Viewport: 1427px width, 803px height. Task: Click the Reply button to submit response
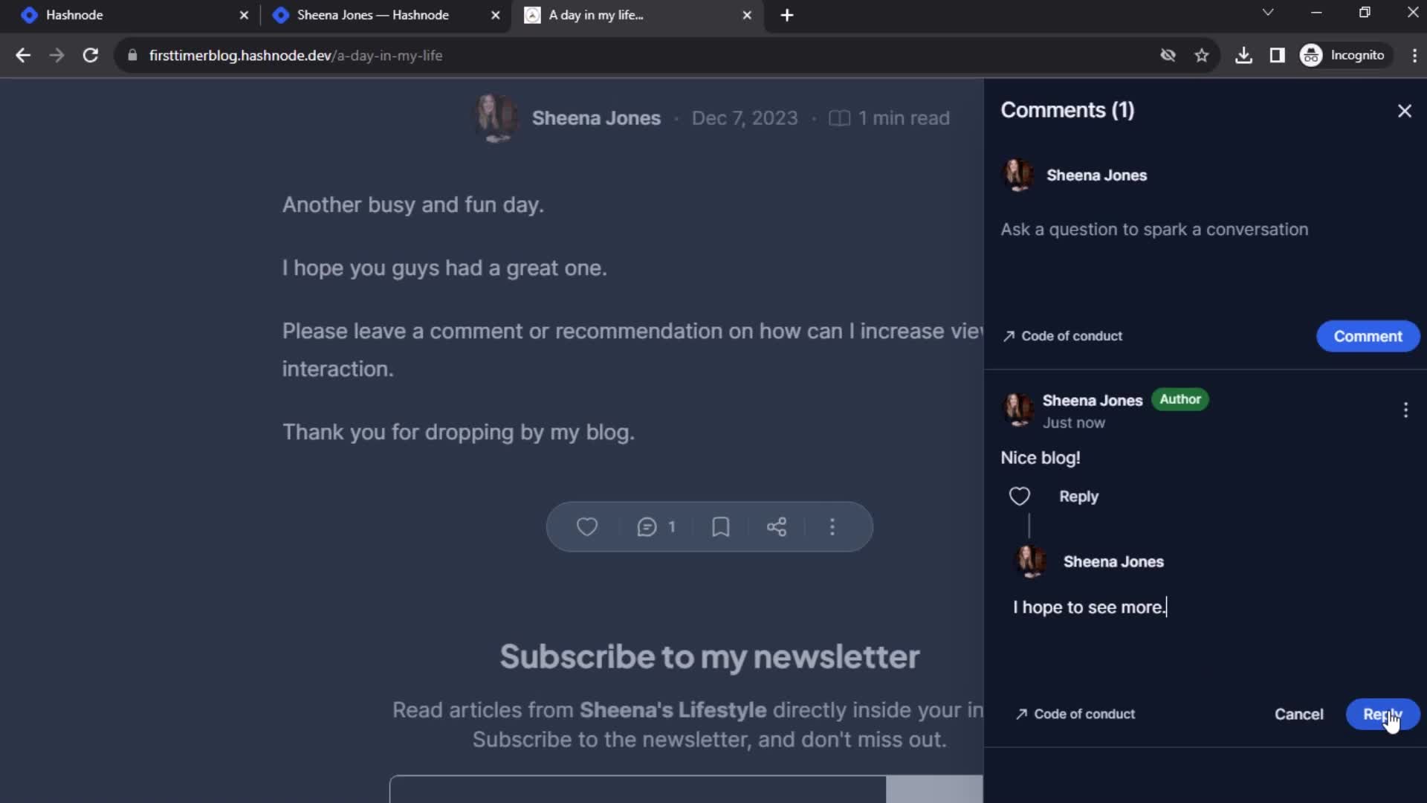(x=1382, y=714)
